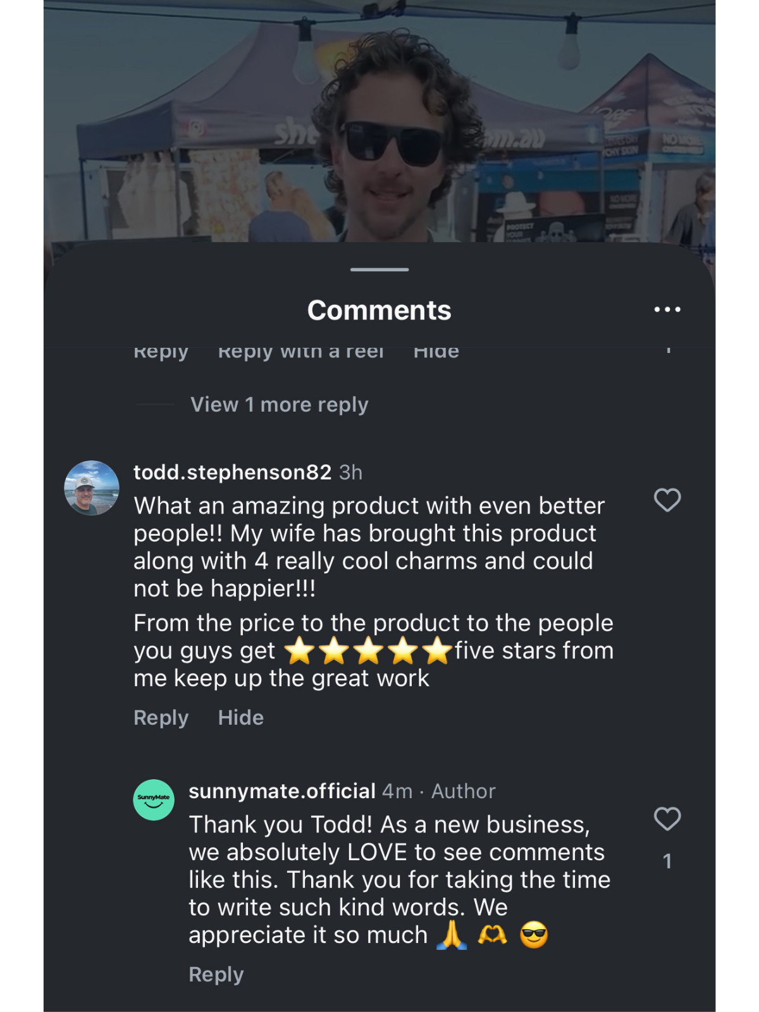Grab the comments sheet drag handle
Image resolution: width=759 pixels, height=1012 pixels.
379,270
